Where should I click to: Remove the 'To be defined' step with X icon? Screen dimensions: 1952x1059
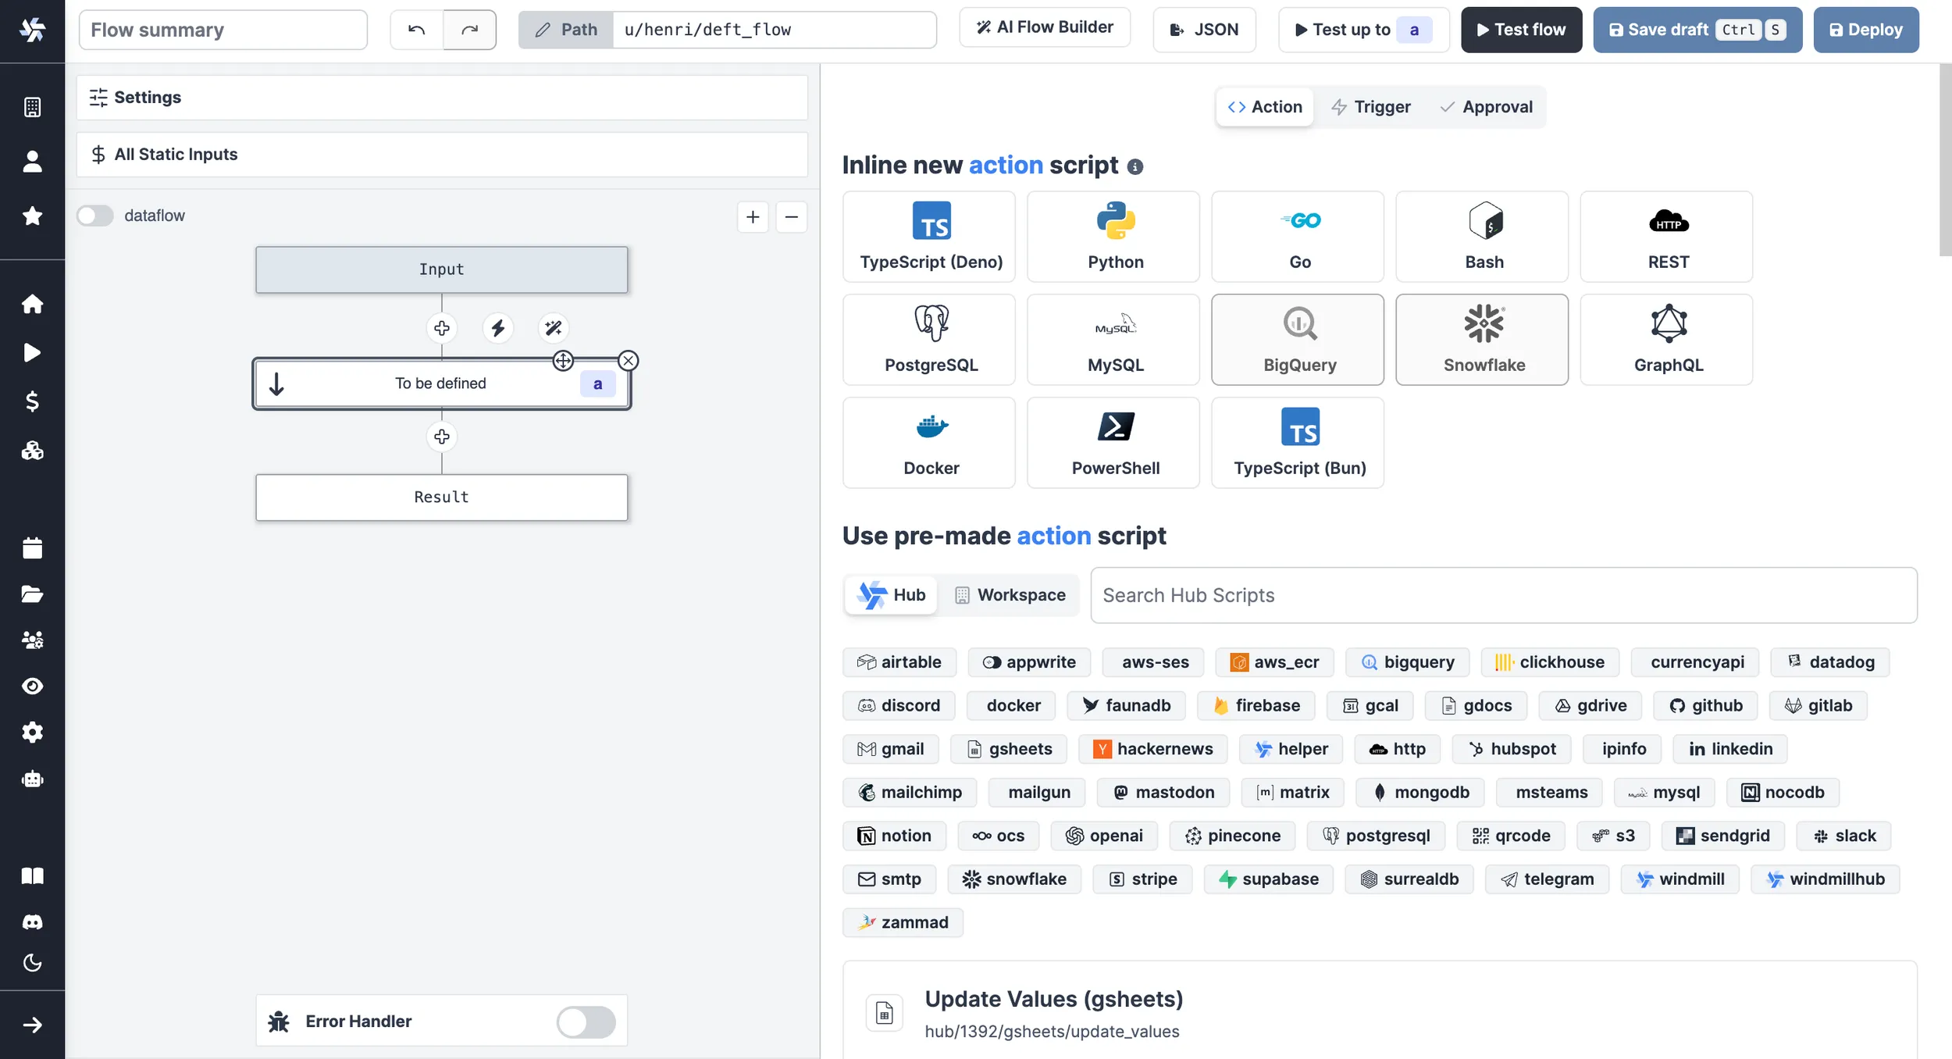pos(628,361)
